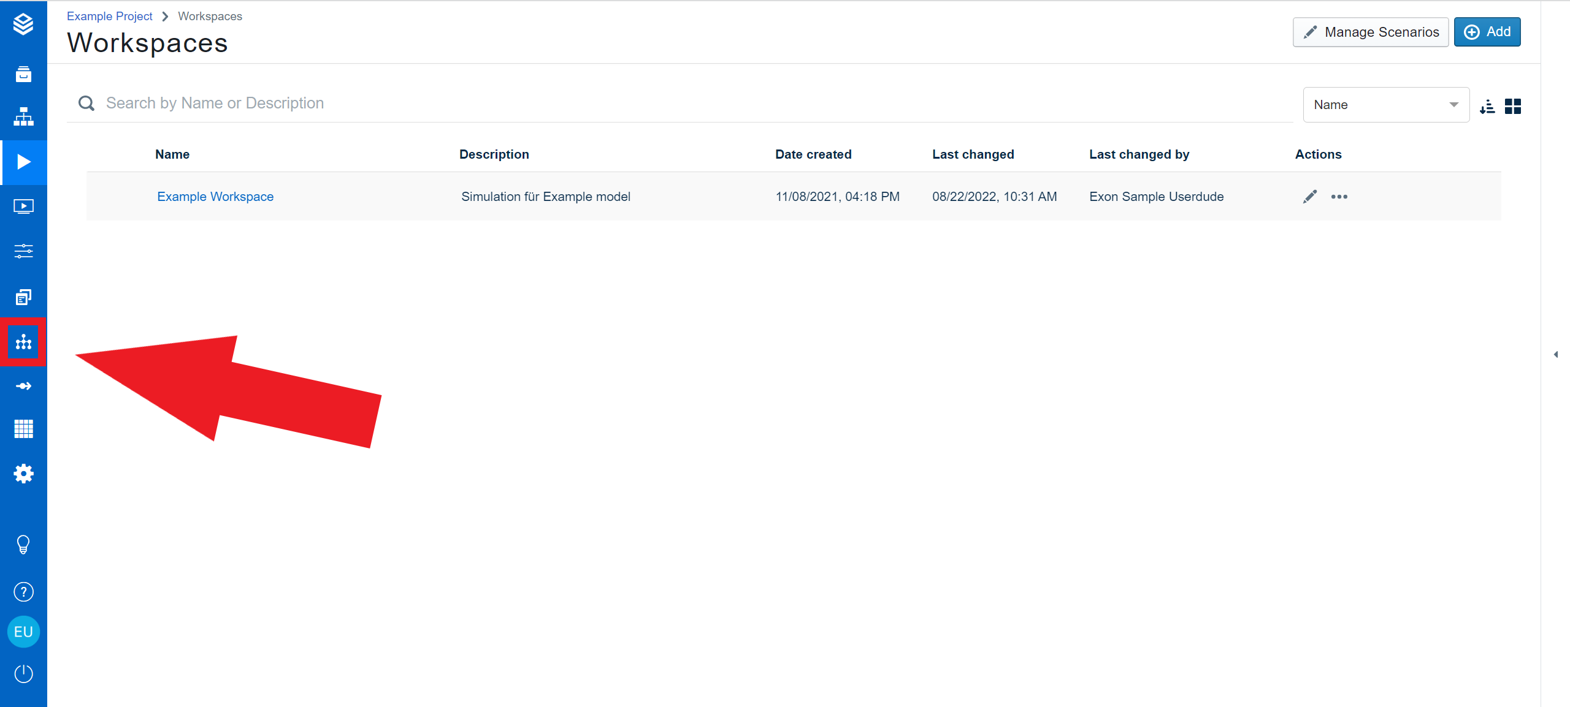This screenshot has height=707, width=1570.
Task: Open the Example Workspace link
Action: tap(215, 197)
